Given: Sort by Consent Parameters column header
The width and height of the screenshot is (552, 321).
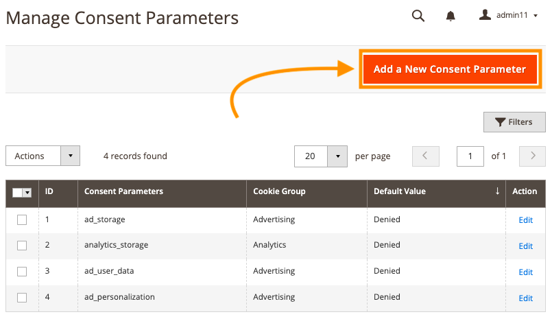Looking at the screenshot, I should tap(123, 191).
